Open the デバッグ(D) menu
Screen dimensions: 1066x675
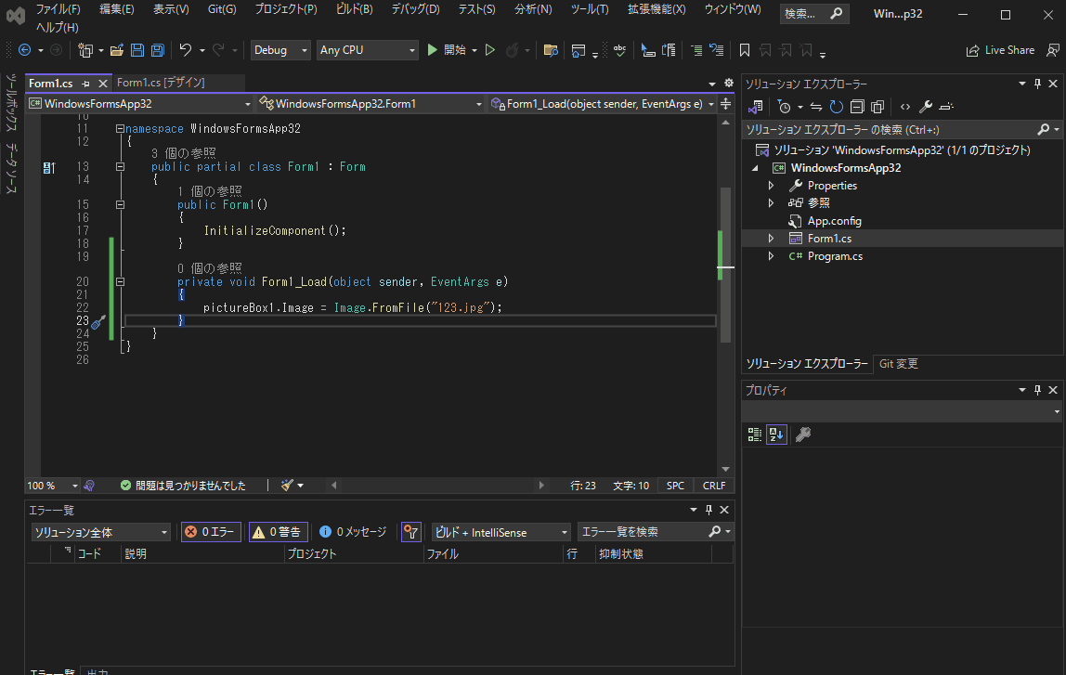tap(415, 9)
